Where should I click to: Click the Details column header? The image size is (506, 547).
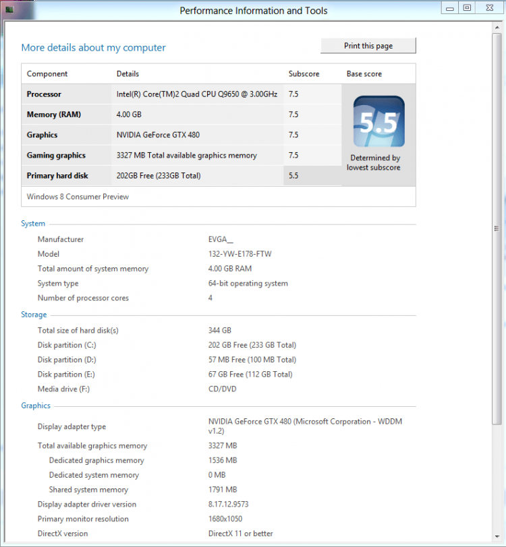[128, 74]
